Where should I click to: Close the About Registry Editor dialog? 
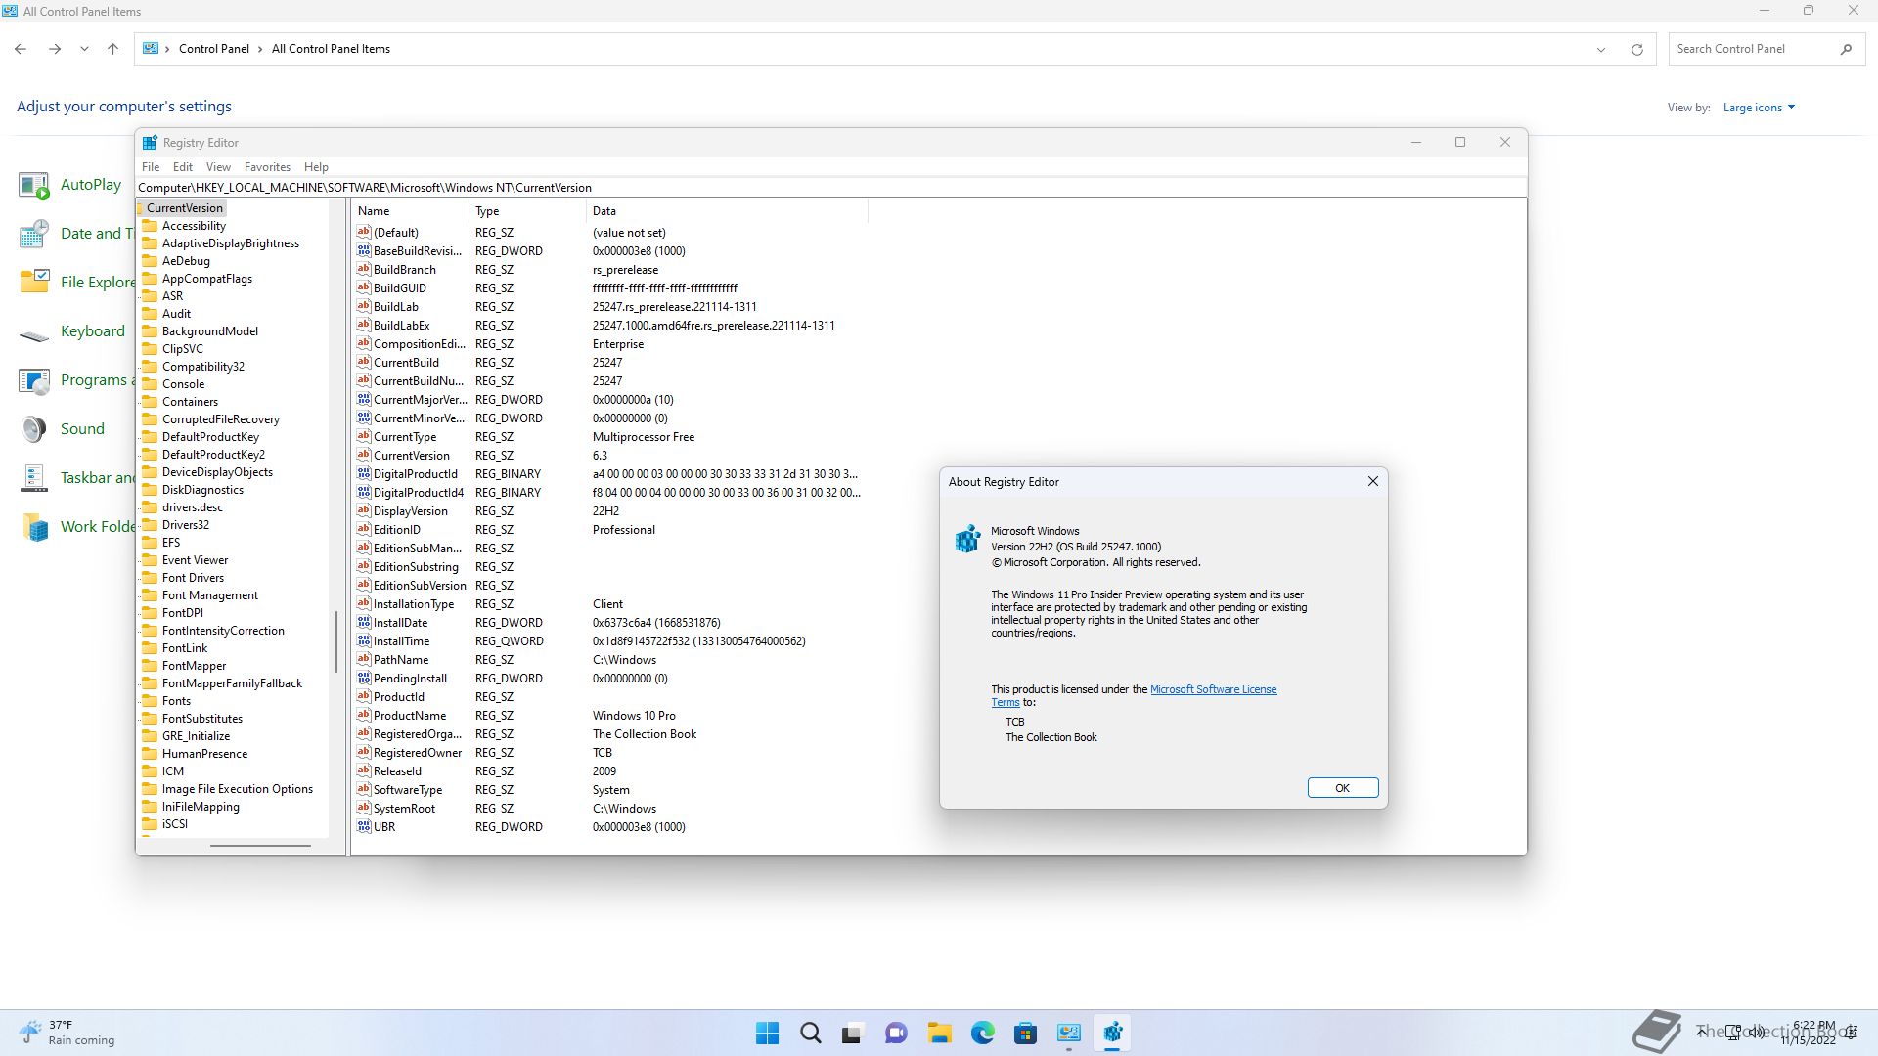(x=1372, y=481)
